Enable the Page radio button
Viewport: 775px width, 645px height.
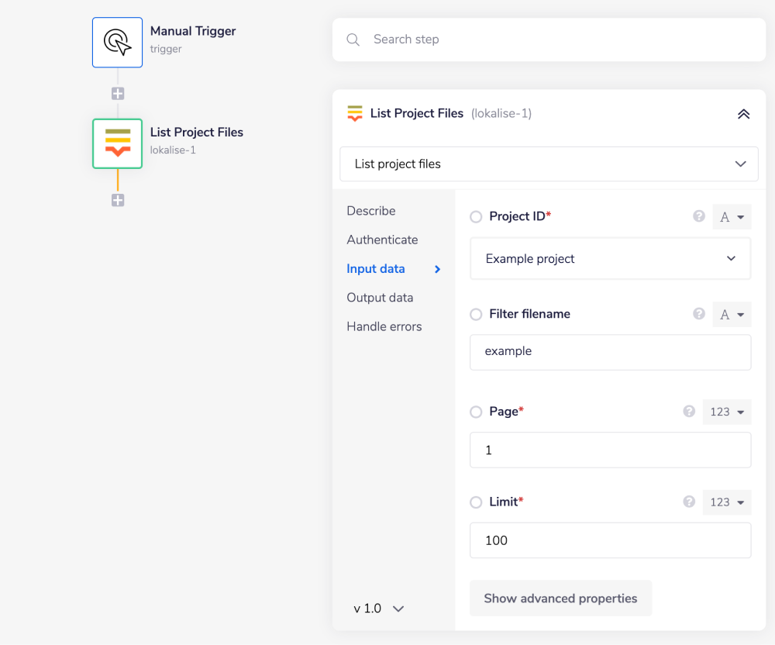476,412
